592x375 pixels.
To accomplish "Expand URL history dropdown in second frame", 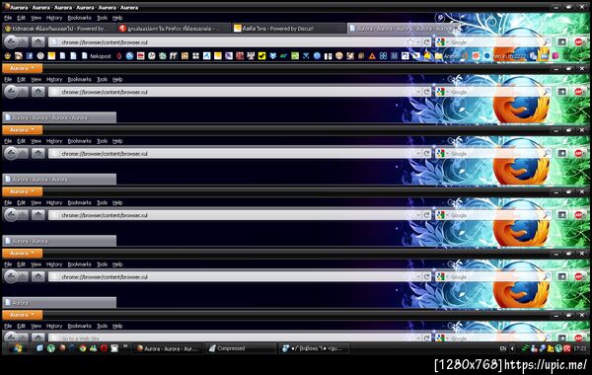I will (x=418, y=92).
